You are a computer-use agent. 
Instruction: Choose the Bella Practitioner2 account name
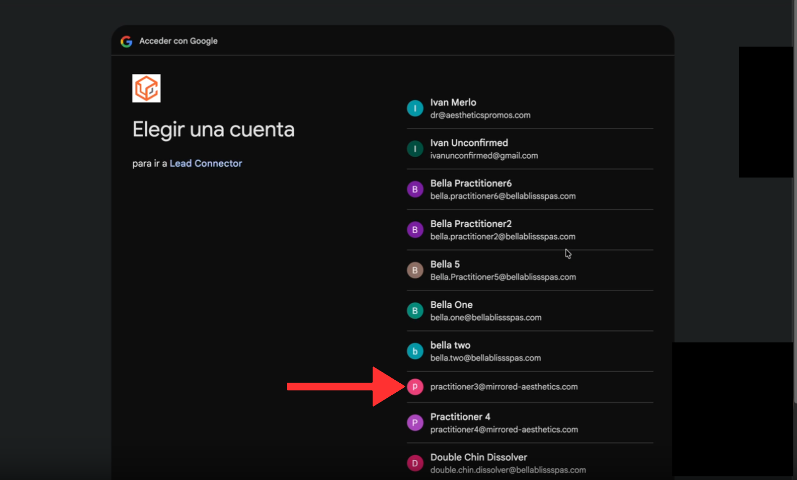pos(471,224)
